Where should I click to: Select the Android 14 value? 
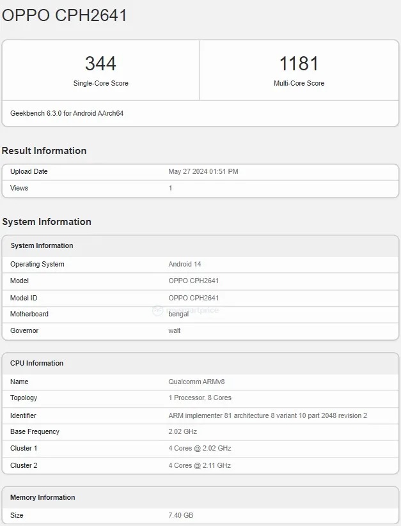tap(185, 265)
